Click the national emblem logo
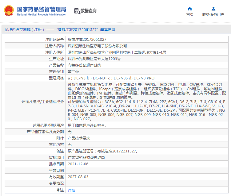 (x=9, y=11)
